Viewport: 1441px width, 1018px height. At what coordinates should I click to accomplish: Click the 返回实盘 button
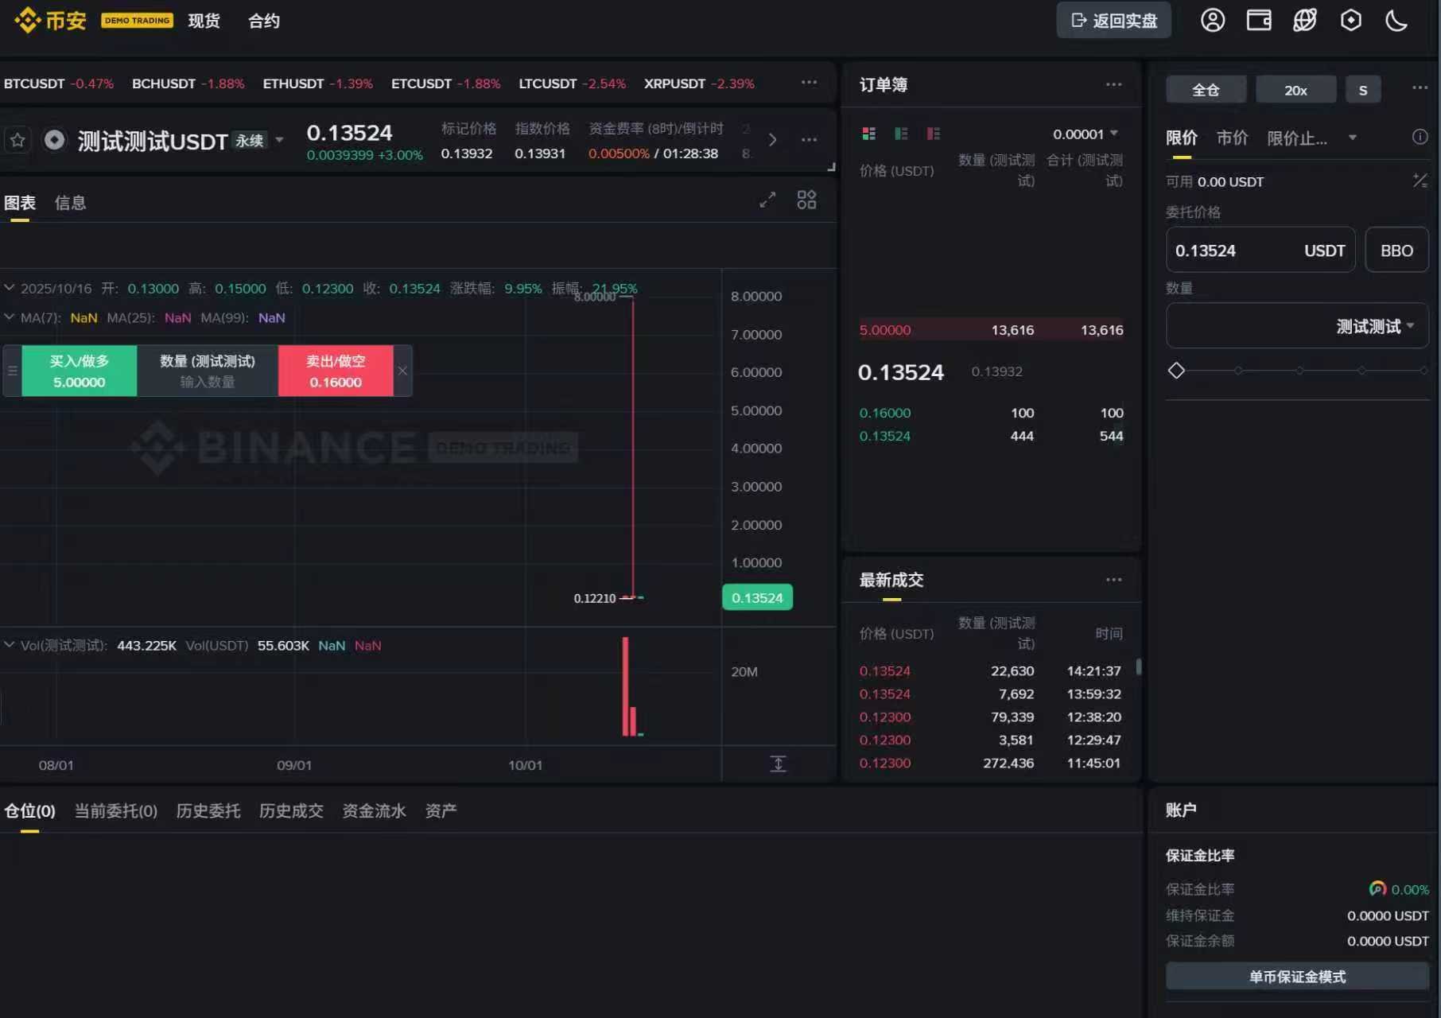(1113, 21)
